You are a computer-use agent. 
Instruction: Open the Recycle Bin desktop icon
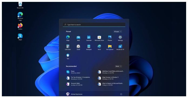tap(20, 5)
